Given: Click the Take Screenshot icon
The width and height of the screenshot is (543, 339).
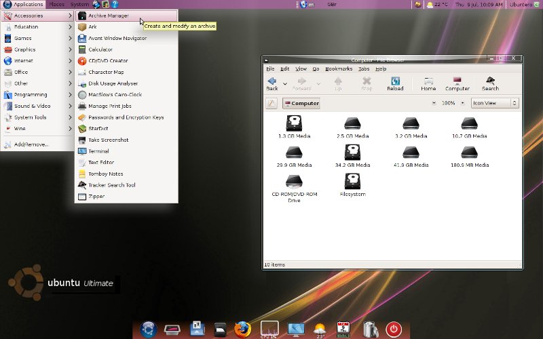Looking at the screenshot, I should point(82,140).
